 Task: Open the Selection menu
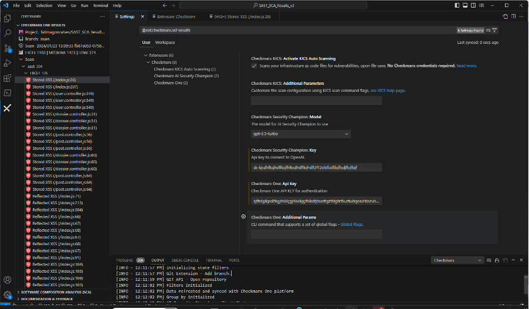click(x=44, y=5)
